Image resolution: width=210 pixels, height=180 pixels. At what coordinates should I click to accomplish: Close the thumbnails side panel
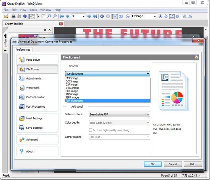click(x=50, y=30)
